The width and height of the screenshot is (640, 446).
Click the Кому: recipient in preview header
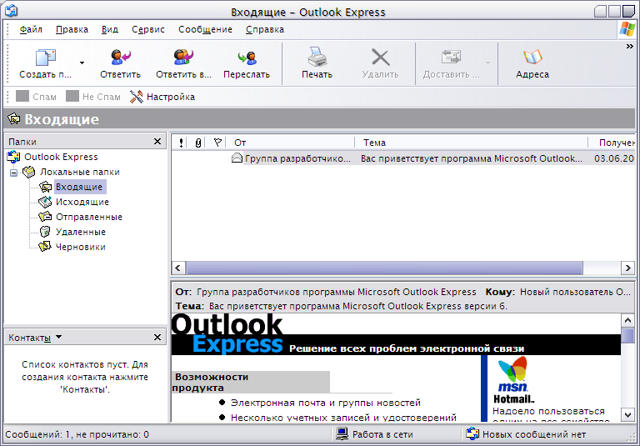558,292
